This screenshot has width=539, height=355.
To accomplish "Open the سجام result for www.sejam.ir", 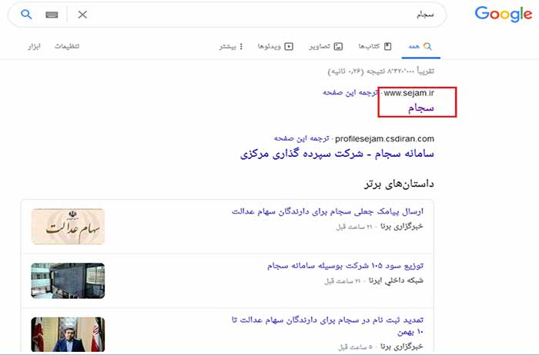I will (420, 108).
